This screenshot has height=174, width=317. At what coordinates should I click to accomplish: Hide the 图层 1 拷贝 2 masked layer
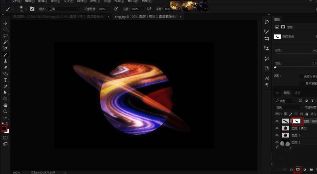[277, 121]
